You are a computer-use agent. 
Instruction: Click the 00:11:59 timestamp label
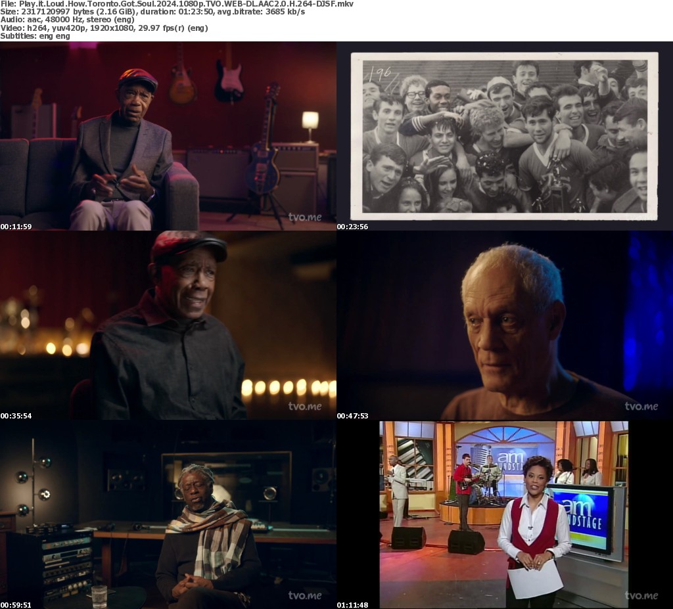16,227
